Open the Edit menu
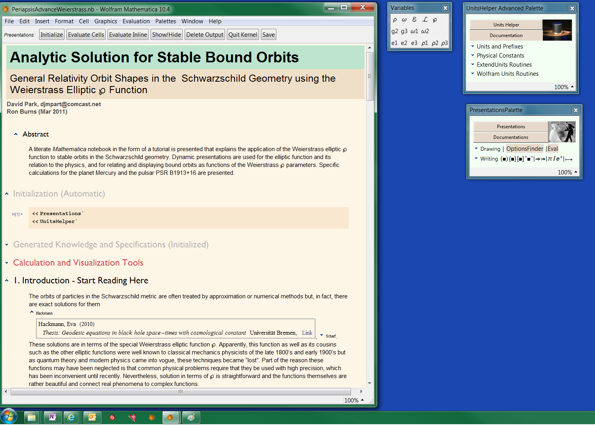595x425 pixels. (x=25, y=21)
